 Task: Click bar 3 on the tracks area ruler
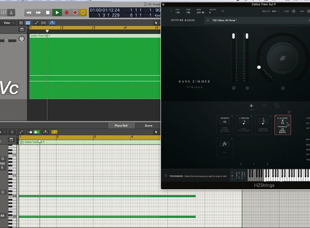94,28
